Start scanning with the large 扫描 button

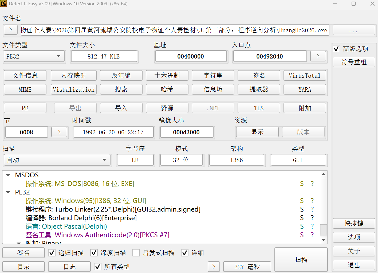coord(301,260)
